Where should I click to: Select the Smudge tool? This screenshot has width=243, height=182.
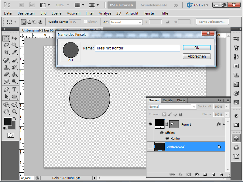coord(6,81)
